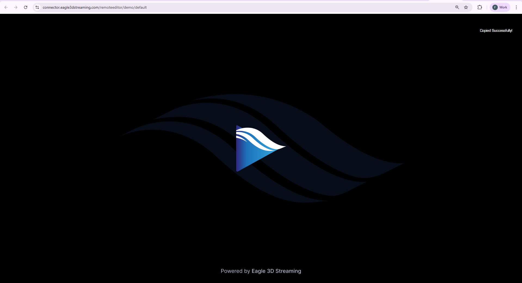Viewport: 522px width, 283px height.
Task: Click the 'Powered by' footer text
Action: [x=235, y=271]
